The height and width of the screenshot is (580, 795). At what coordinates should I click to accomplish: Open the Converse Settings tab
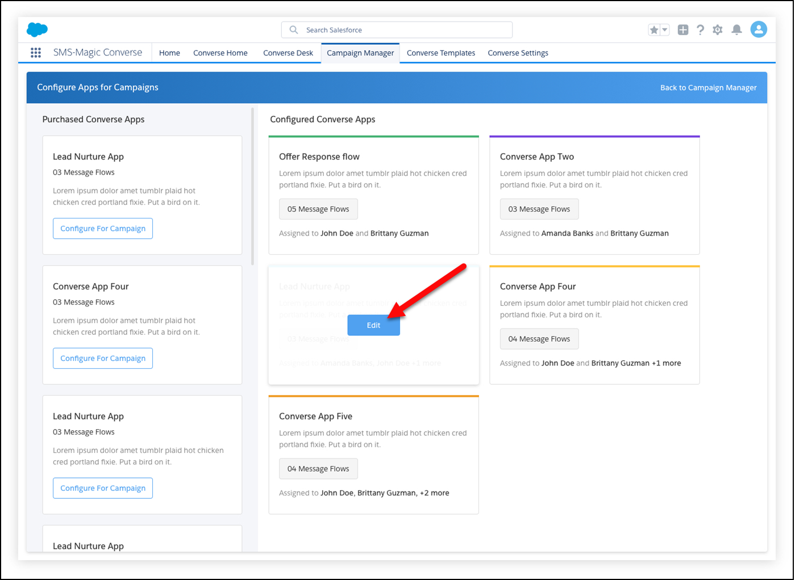point(518,53)
